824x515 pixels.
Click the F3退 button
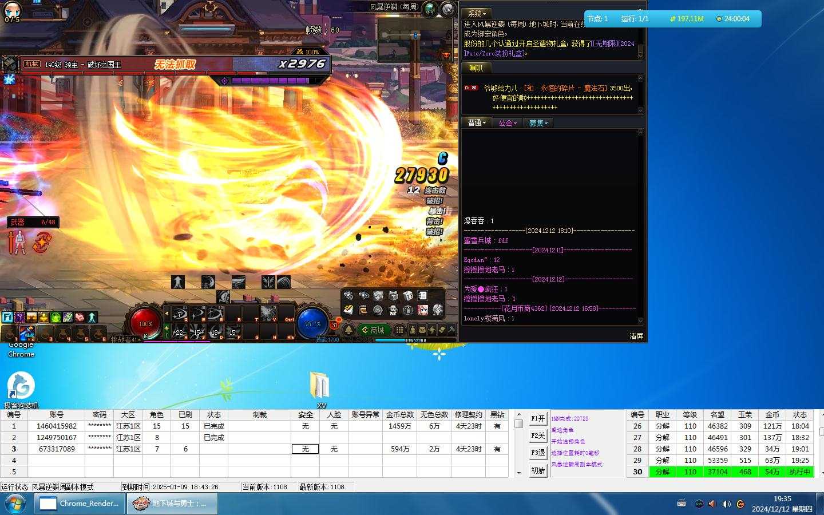tap(538, 453)
